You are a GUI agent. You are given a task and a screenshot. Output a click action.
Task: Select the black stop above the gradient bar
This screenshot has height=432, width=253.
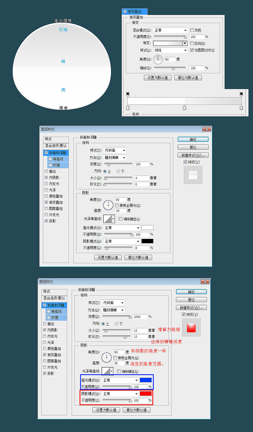coord(128,94)
